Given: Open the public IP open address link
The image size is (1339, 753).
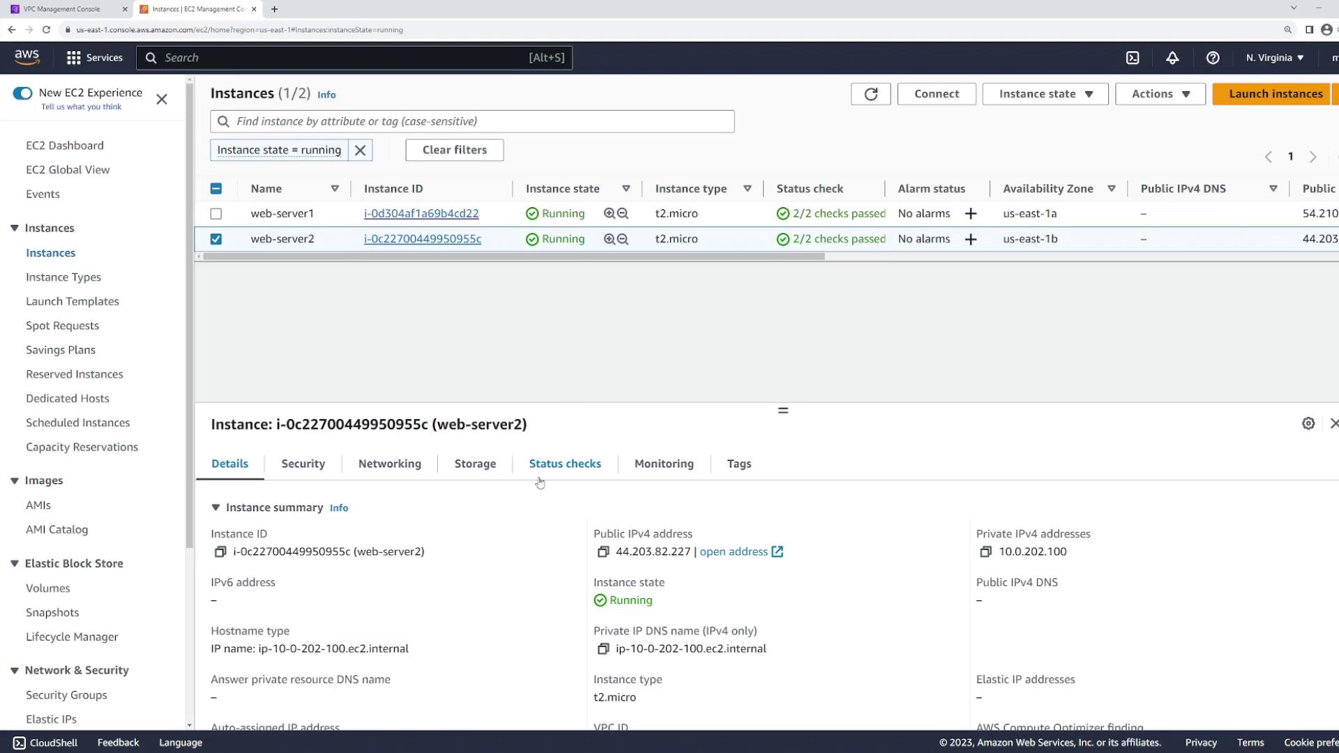Looking at the screenshot, I should click(x=741, y=552).
